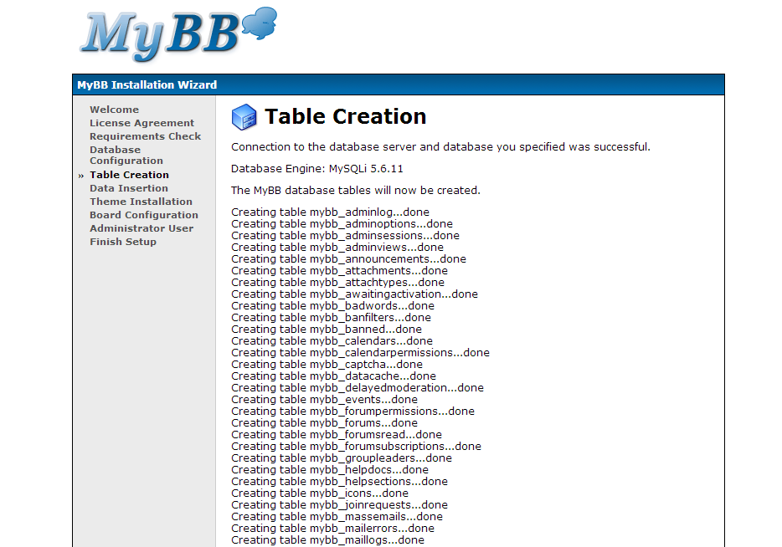
Task: Click the mybb_banned table line
Action: tap(327, 330)
